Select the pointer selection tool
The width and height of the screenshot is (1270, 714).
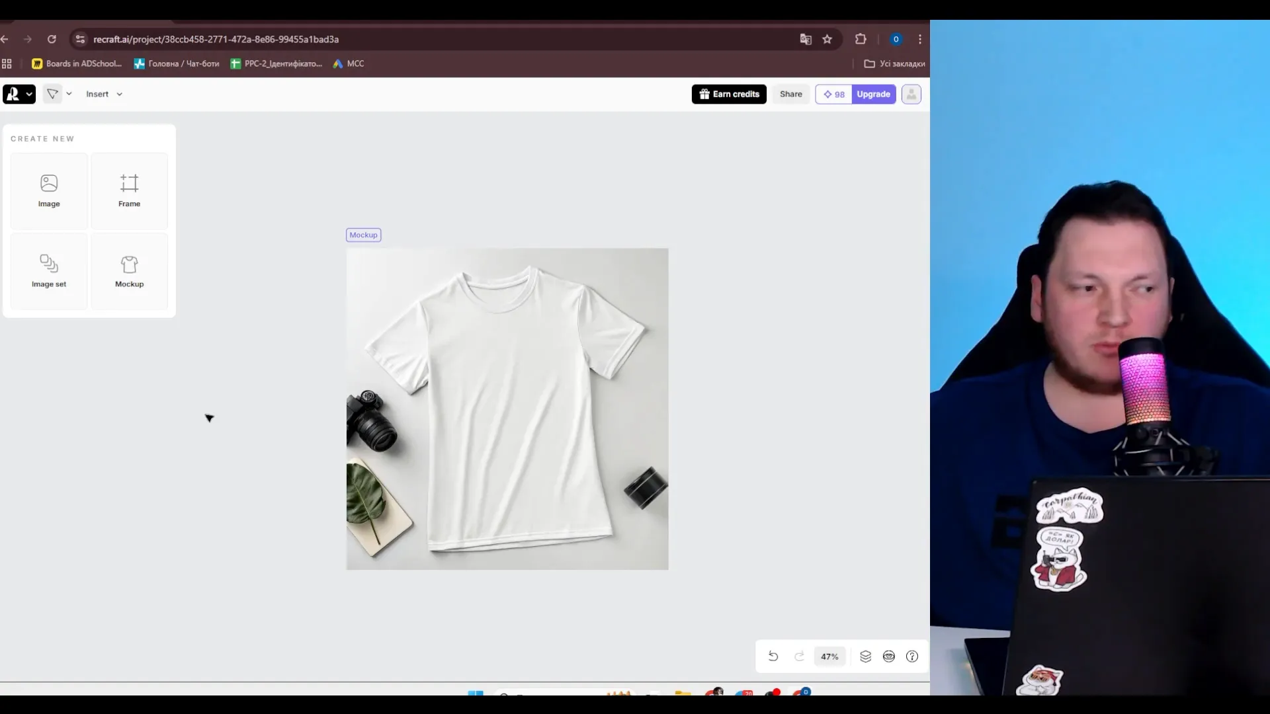pos(52,94)
